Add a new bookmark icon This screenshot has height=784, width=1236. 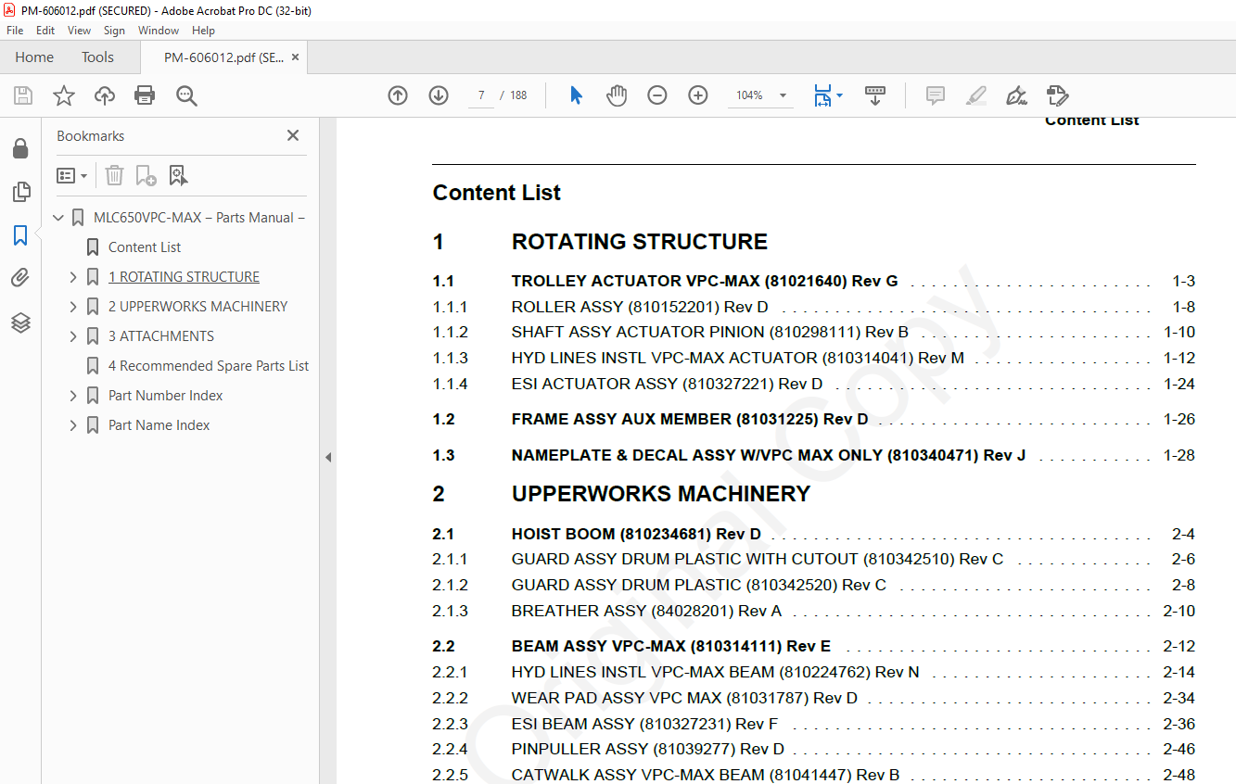pos(146,175)
